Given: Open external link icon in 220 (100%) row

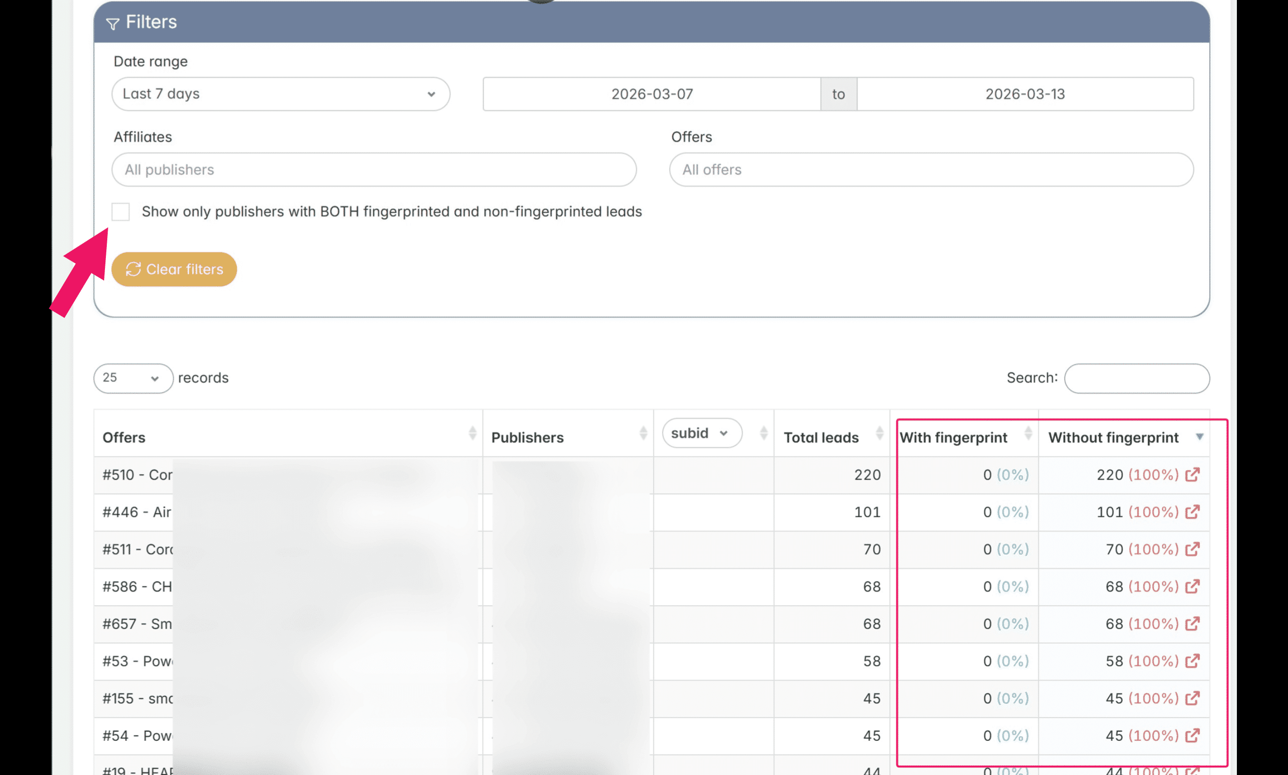Looking at the screenshot, I should pos(1193,474).
